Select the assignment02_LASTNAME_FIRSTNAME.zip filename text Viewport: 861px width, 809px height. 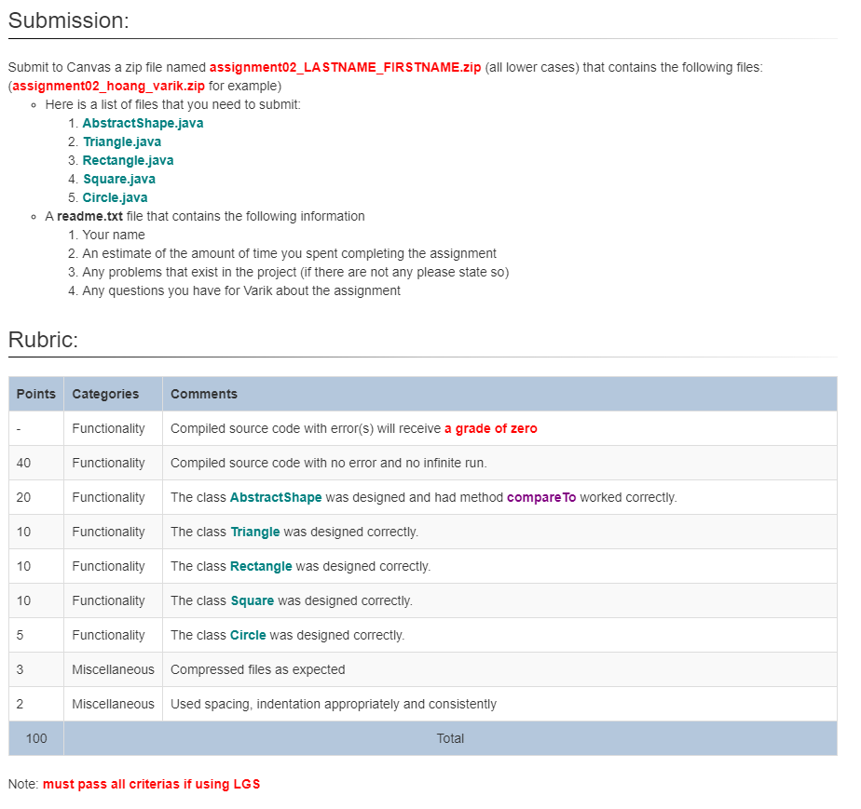(x=344, y=67)
